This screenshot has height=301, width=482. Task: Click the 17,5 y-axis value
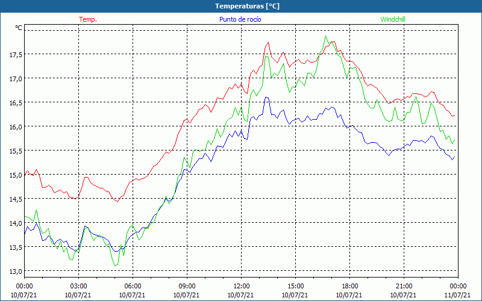pos(16,55)
